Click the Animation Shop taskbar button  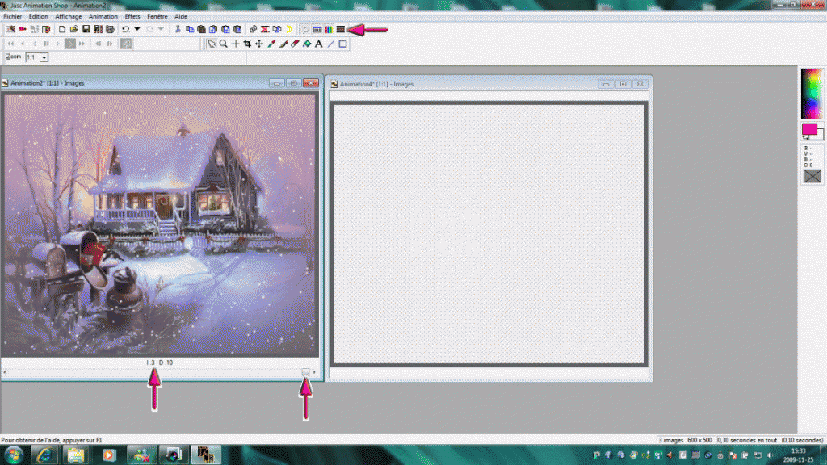[x=206, y=455]
